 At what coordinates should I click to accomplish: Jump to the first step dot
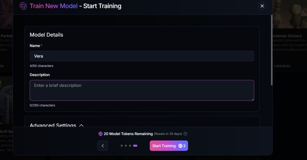click(122, 146)
